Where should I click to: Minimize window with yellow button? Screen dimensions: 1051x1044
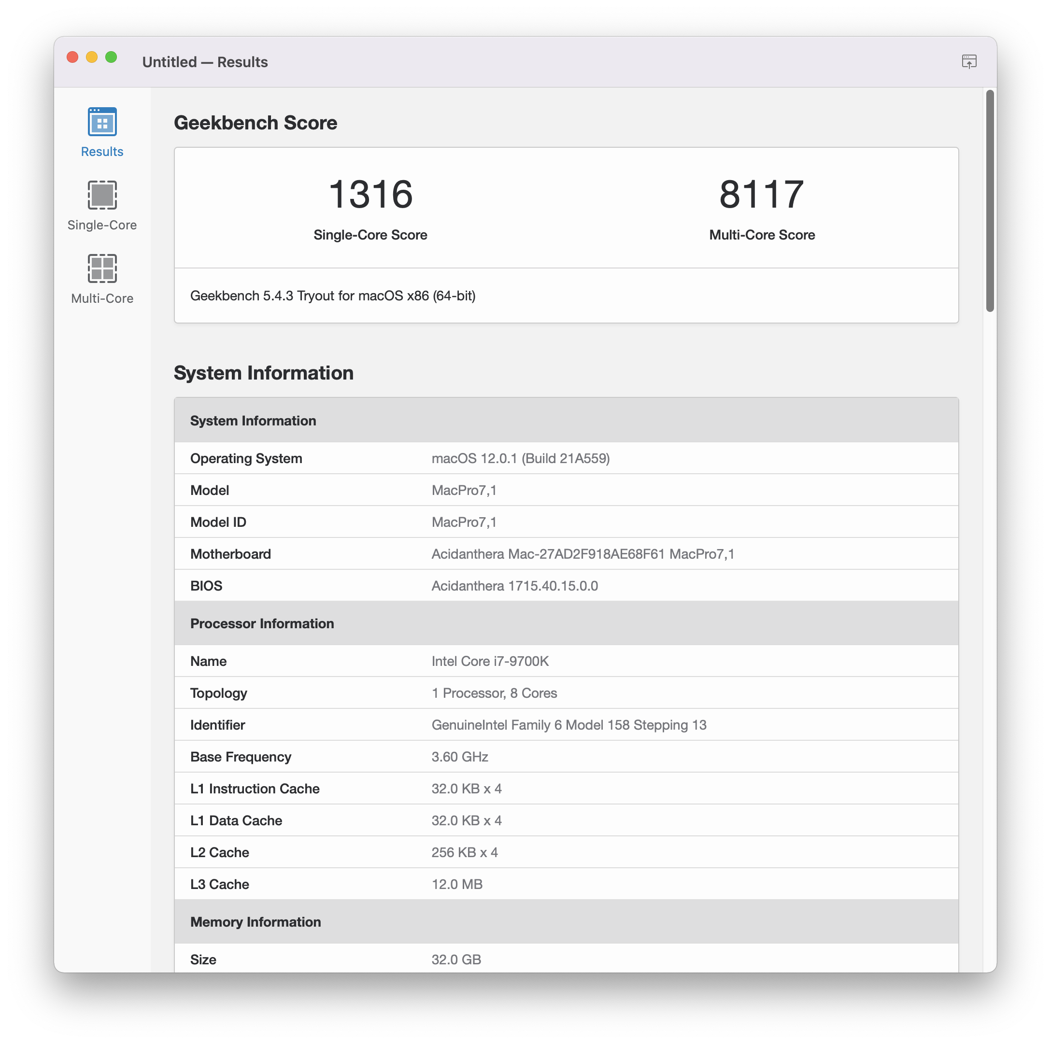pyautogui.click(x=92, y=57)
